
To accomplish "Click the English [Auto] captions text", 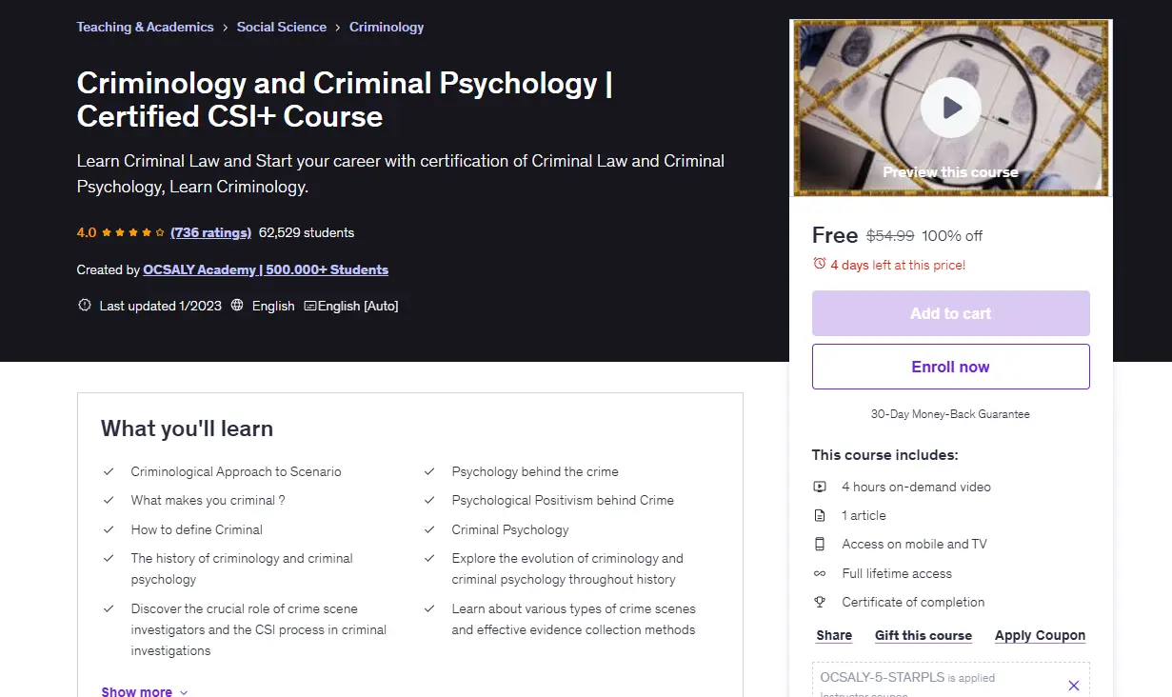I will [358, 306].
